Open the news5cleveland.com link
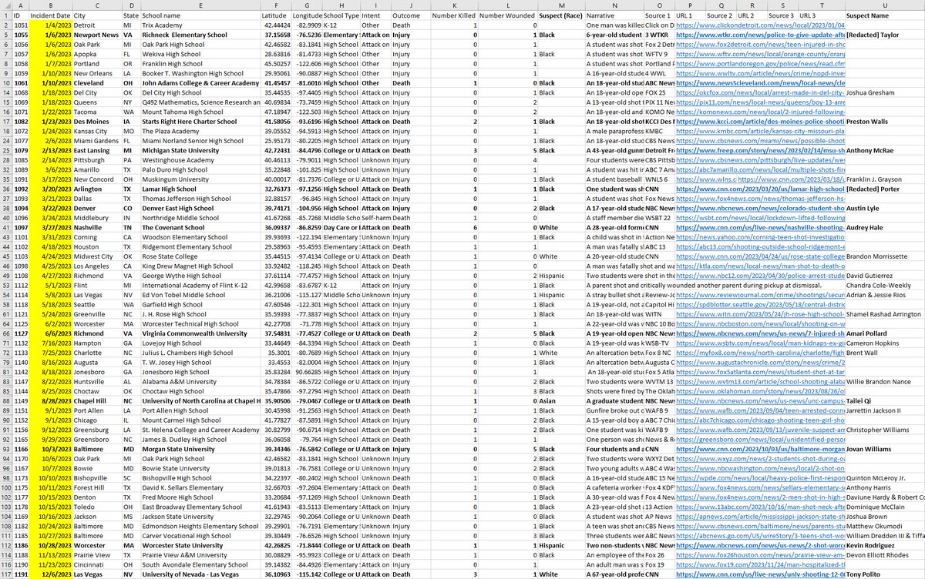925x579 pixels. click(x=760, y=83)
